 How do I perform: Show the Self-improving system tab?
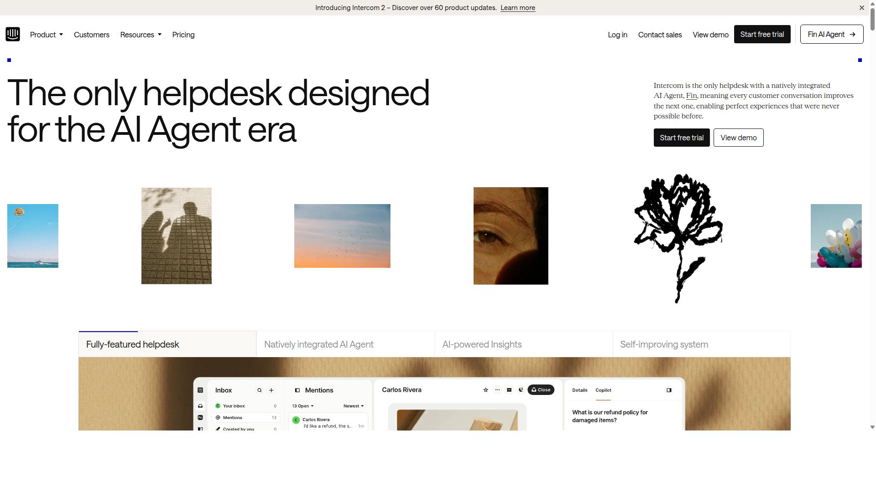(701, 344)
